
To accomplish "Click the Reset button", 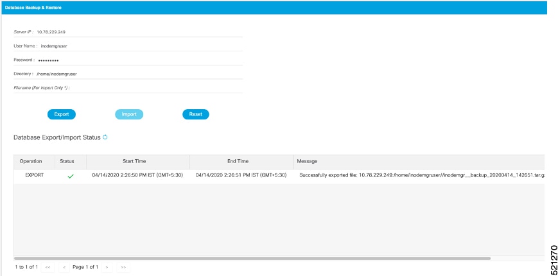I will coord(196,114).
